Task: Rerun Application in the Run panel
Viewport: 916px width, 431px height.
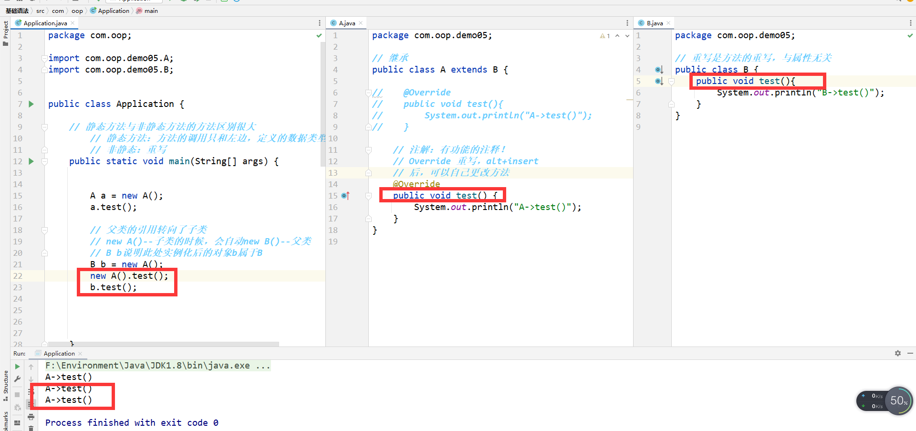Action: (x=18, y=367)
